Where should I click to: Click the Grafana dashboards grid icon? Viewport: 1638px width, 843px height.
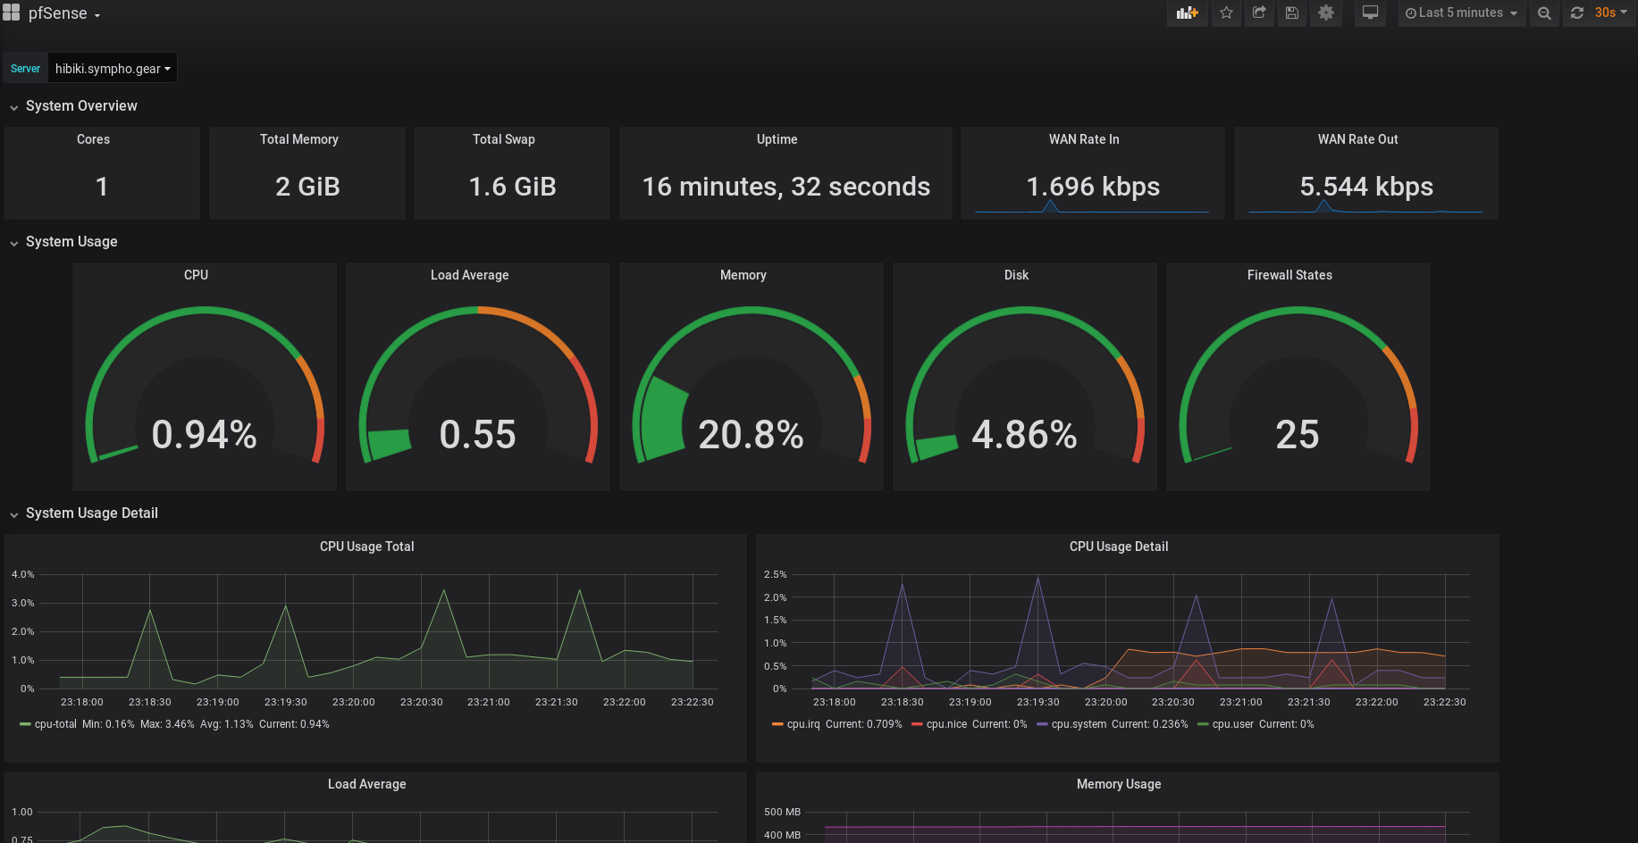click(x=11, y=13)
